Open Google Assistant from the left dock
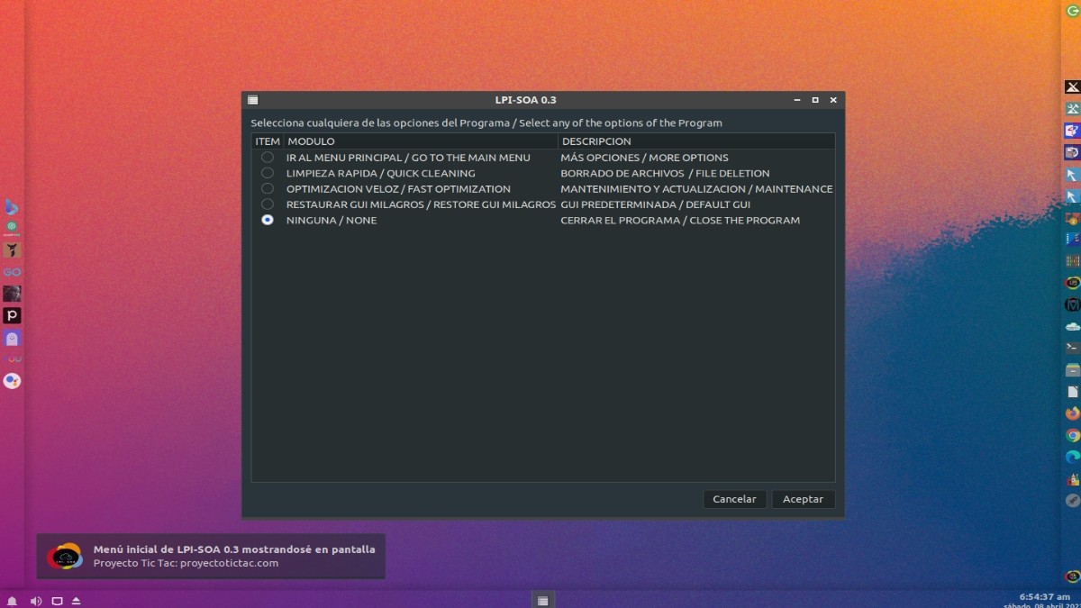 (x=12, y=380)
